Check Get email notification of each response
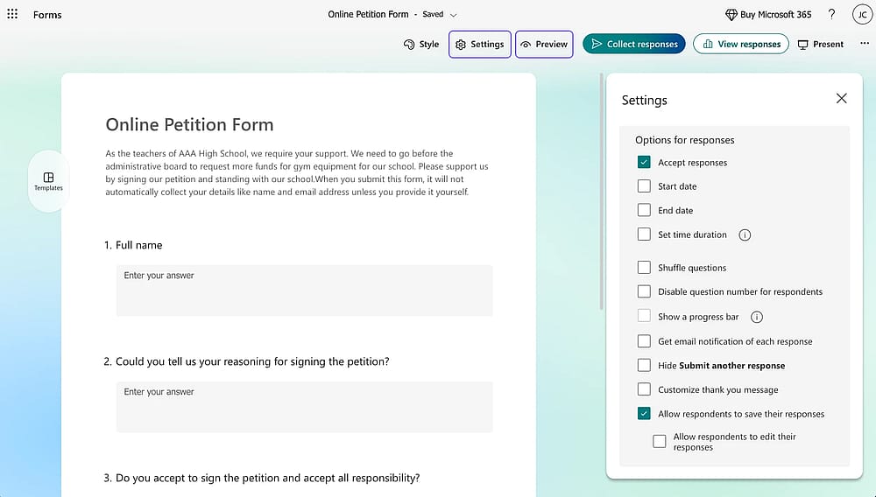The width and height of the screenshot is (876, 497). coord(644,341)
